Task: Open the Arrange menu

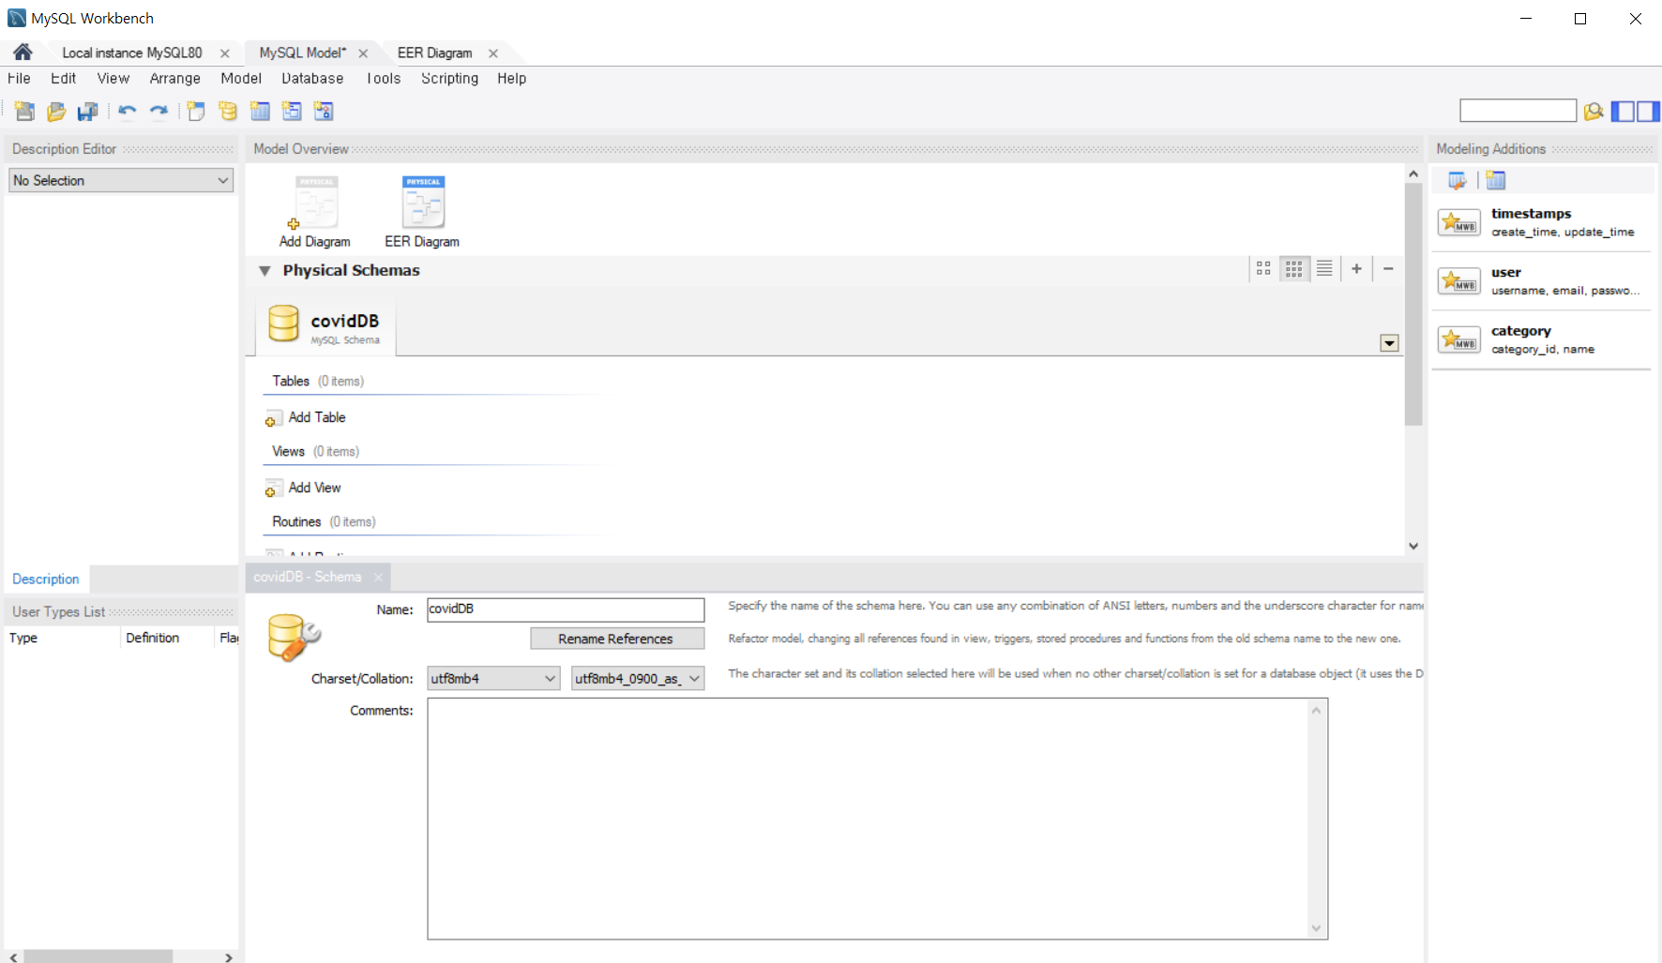Action: [x=175, y=79]
